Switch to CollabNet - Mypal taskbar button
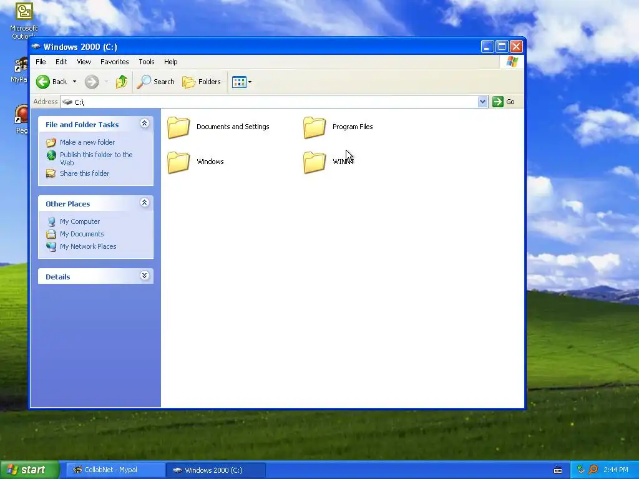Image resolution: width=639 pixels, height=479 pixels. tap(115, 470)
